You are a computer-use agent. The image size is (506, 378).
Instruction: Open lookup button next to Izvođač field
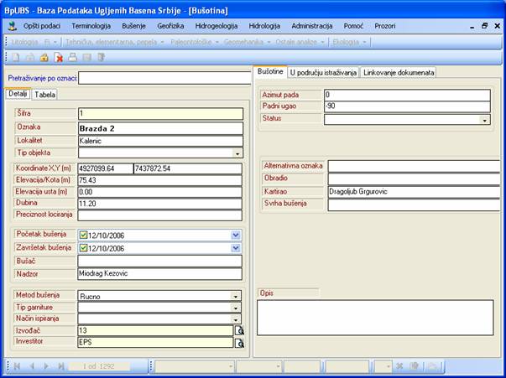click(238, 331)
